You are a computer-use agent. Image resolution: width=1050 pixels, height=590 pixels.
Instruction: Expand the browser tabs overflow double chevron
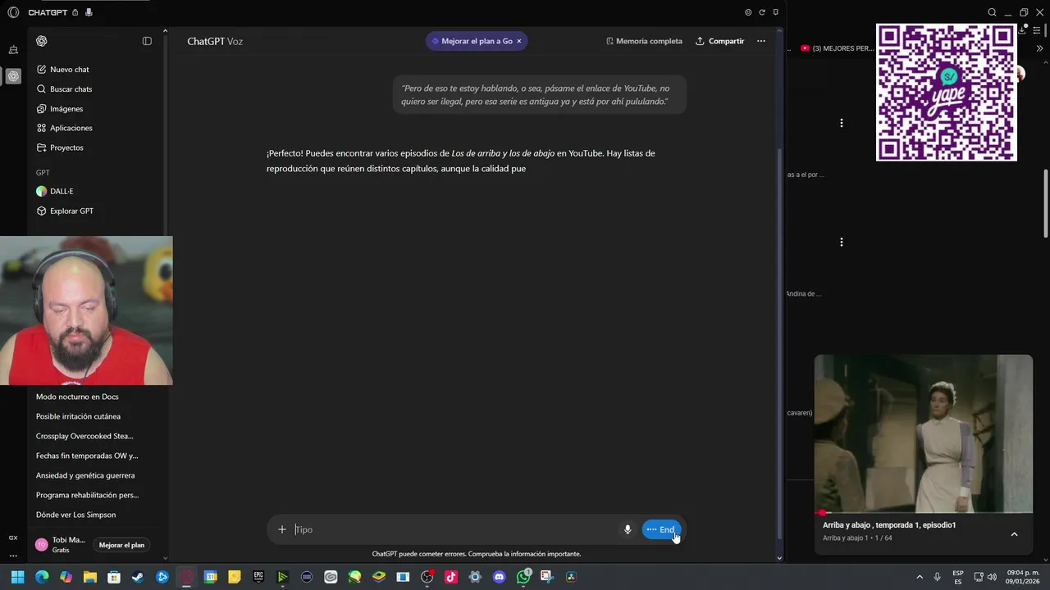click(1039, 48)
